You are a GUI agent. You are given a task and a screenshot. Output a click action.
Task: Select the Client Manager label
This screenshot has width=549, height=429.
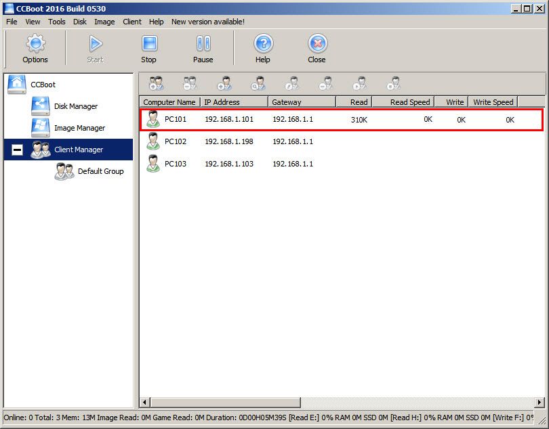pyautogui.click(x=79, y=150)
